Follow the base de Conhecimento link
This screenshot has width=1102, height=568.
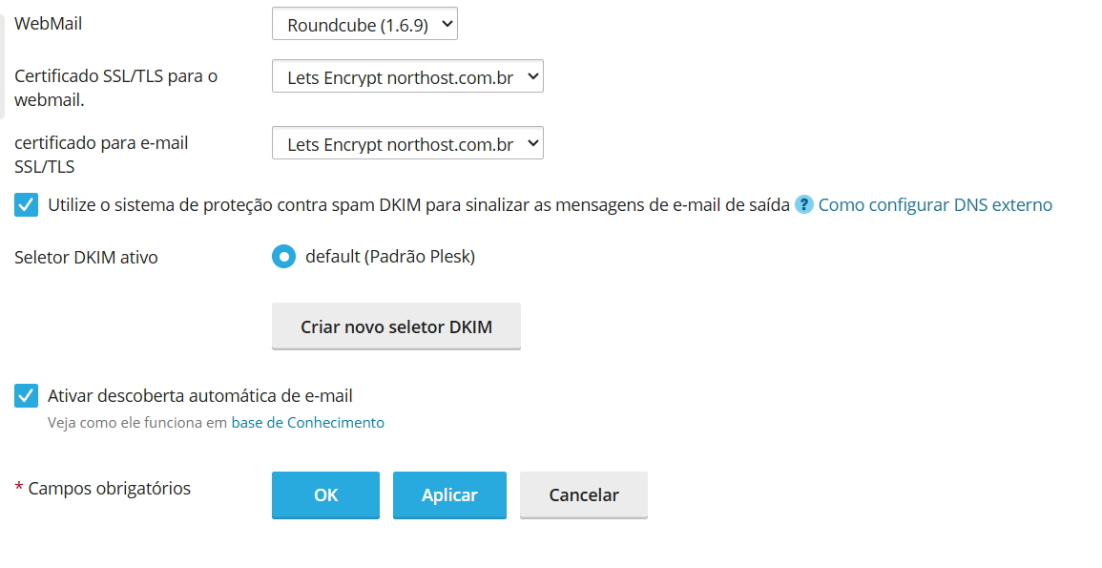[x=308, y=423]
